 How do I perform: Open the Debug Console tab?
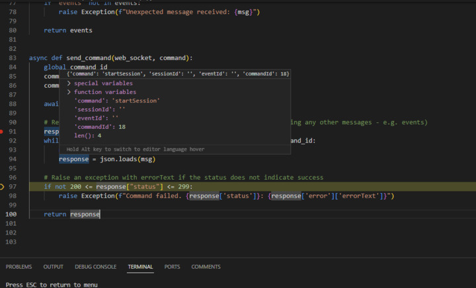[x=95, y=267]
